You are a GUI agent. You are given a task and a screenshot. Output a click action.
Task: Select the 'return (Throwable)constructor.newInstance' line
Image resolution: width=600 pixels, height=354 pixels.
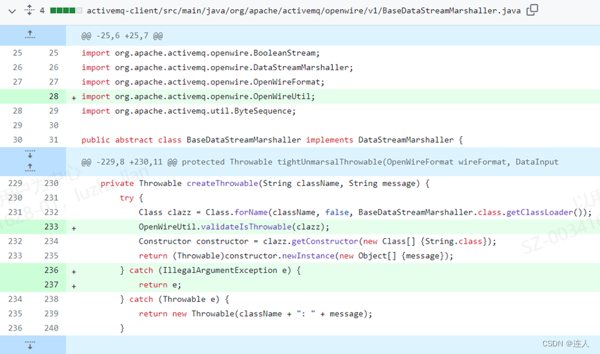(295, 256)
